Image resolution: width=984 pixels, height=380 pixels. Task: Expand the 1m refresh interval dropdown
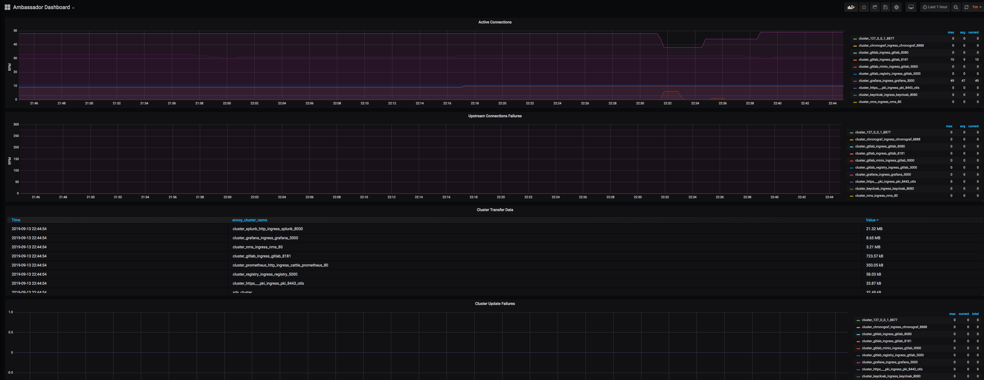(976, 7)
